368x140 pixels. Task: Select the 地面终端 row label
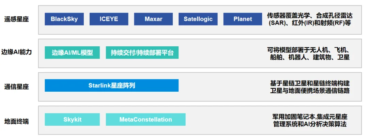[16, 121]
